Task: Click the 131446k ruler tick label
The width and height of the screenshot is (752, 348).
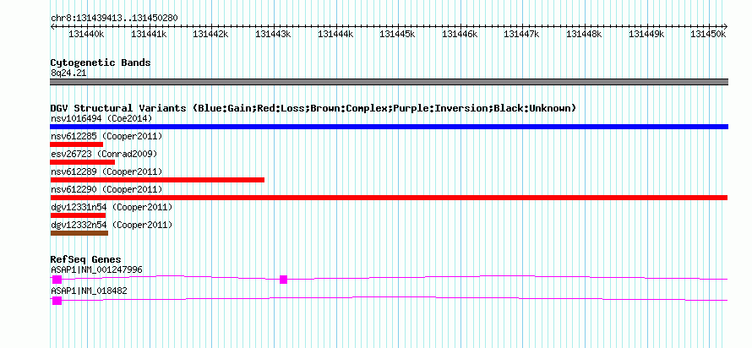Action: (460, 34)
